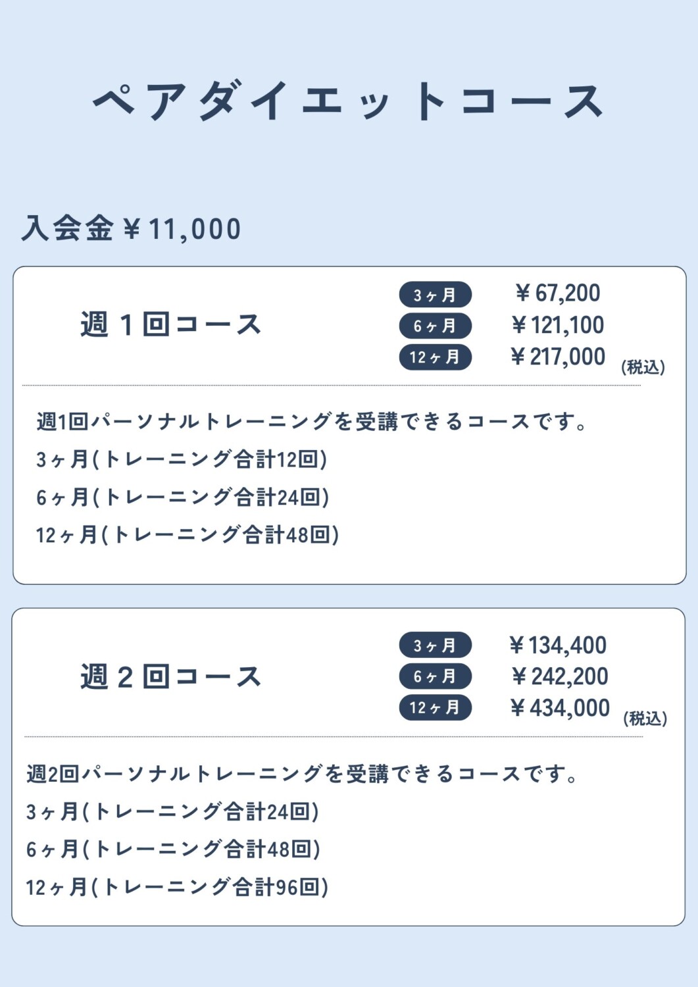The height and width of the screenshot is (987, 698).
Task: Click the ¥434,000 price
Action: [x=560, y=708]
